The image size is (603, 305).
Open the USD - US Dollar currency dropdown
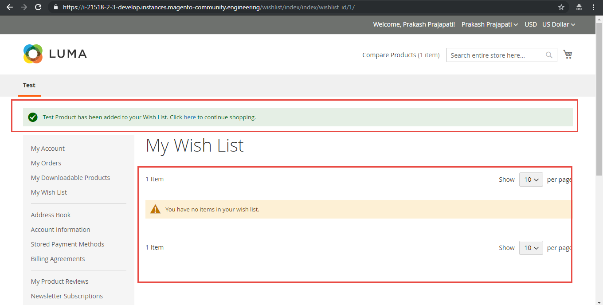(x=550, y=24)
